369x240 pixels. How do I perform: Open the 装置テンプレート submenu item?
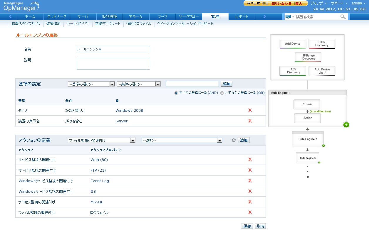(x=108, y=24)
